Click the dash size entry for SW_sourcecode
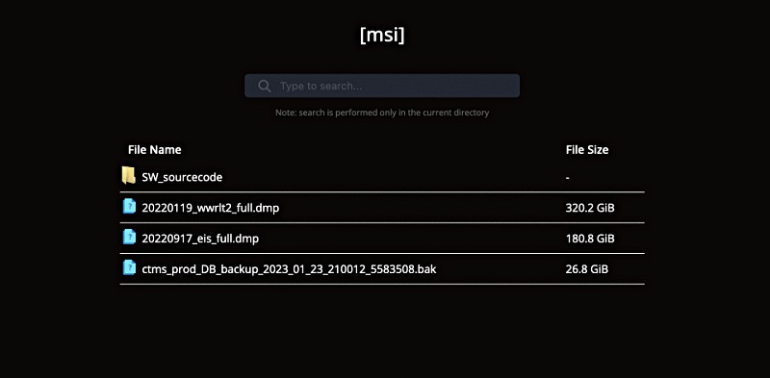Screen dimensions: 770x378 click(568, 178)
